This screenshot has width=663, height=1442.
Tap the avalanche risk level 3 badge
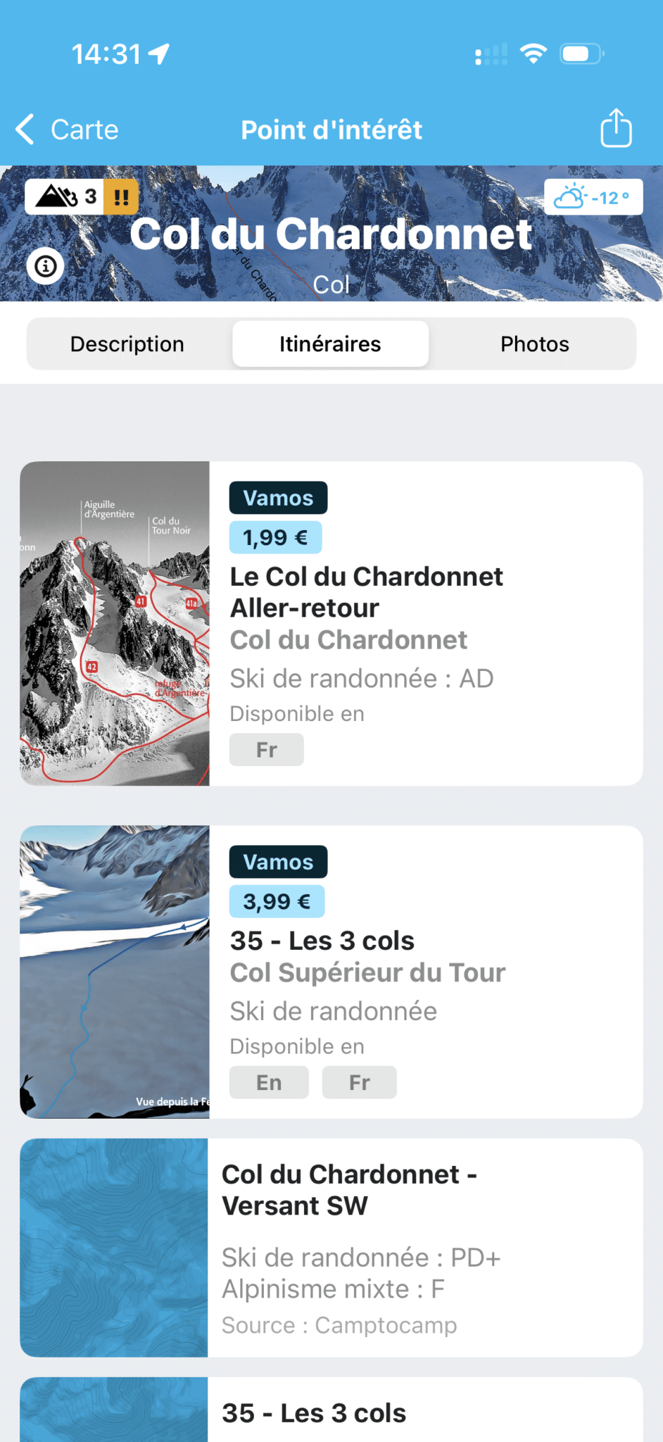click(65, 196)
